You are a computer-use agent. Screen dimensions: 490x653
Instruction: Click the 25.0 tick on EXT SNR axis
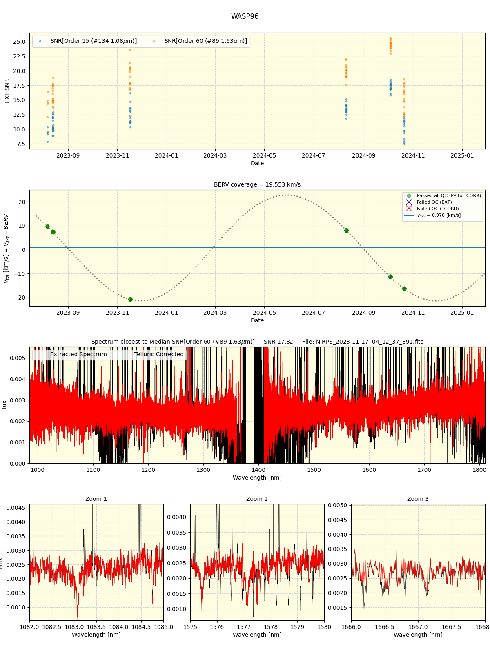(x=19, y=42)
